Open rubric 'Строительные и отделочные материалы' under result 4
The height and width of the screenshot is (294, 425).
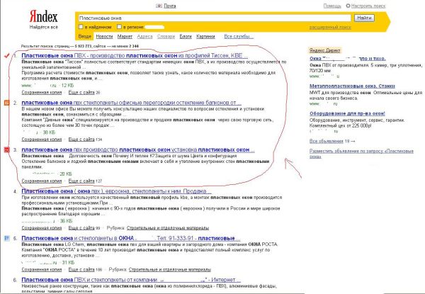tap(168, 228)
